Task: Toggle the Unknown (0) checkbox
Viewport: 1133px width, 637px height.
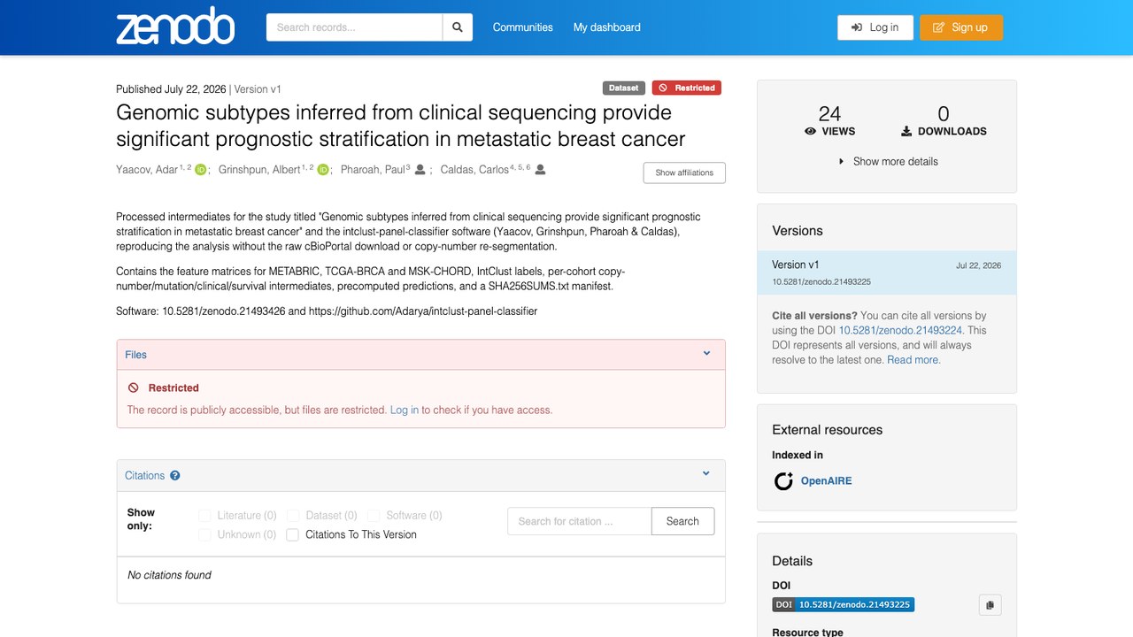Action: point(205,535)
